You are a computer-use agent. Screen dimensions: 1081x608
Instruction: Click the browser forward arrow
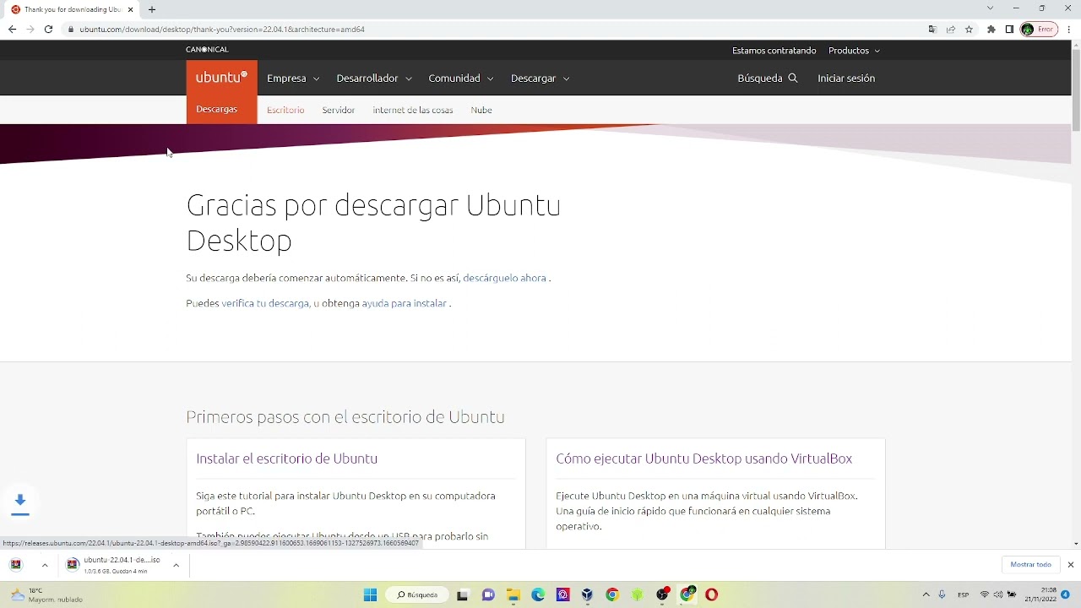coord(30,29)
